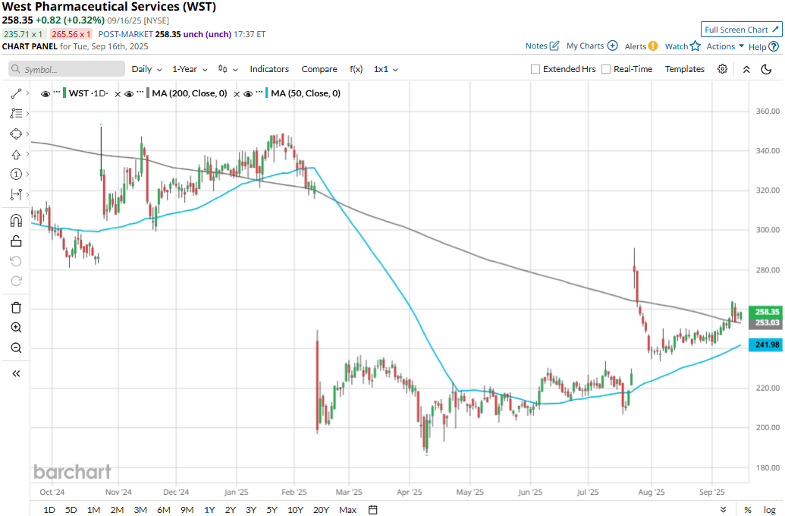
Task: Expand the bottom panel double-chevron
Action: [724, 509]
